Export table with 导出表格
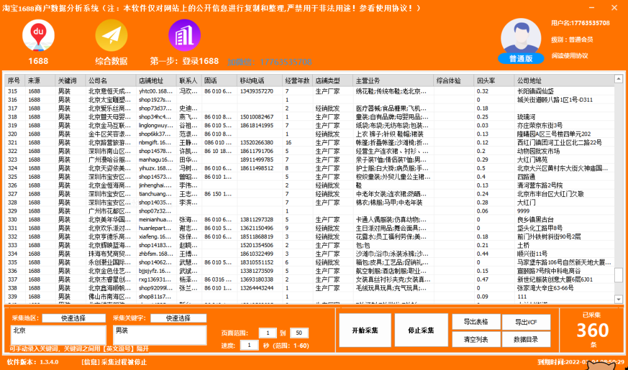The height and width of the screenshot is (370, 628). click(x=476, y=322)
